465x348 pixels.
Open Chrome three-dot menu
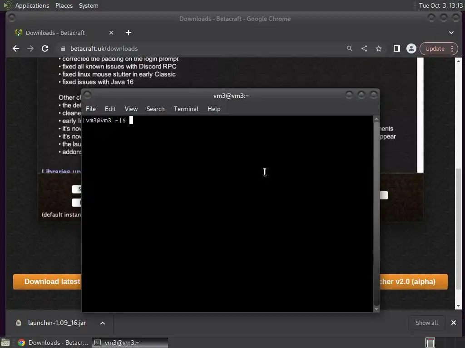point(452,48)
